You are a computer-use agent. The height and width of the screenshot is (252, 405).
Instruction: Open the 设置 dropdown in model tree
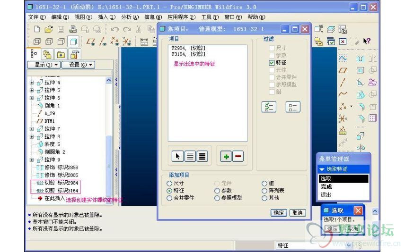(78, 65)
